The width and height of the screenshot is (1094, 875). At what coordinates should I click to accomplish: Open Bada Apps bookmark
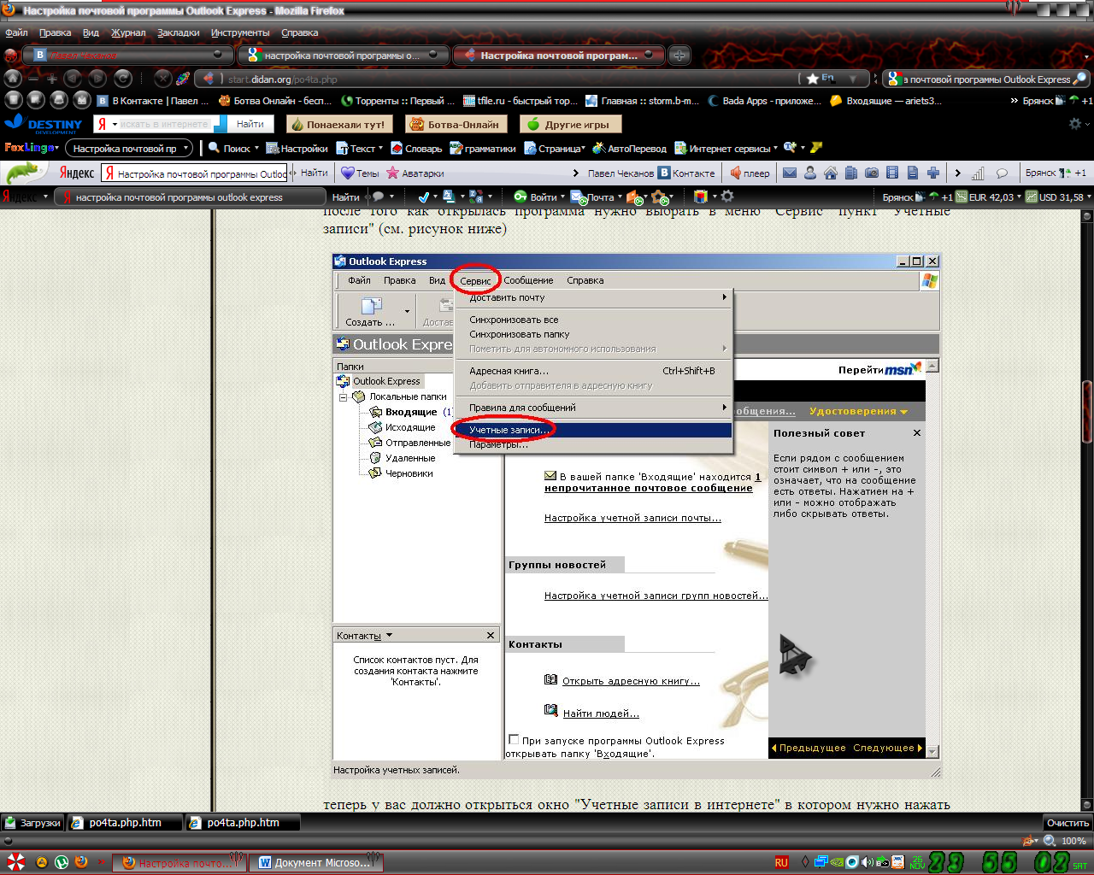765,100
